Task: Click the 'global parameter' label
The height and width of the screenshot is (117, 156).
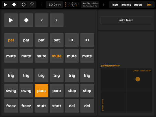Action: [110, 66]
